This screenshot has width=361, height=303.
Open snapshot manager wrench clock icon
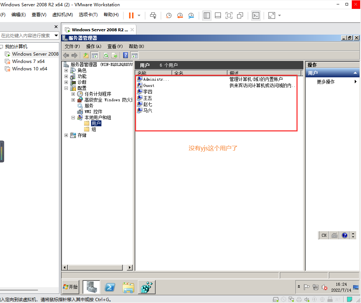(x=191, y=15)
